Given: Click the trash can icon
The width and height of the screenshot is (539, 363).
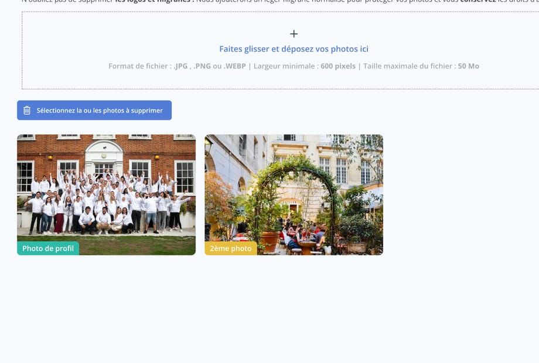Looking at the screenshot, I should tap(27, 110).
